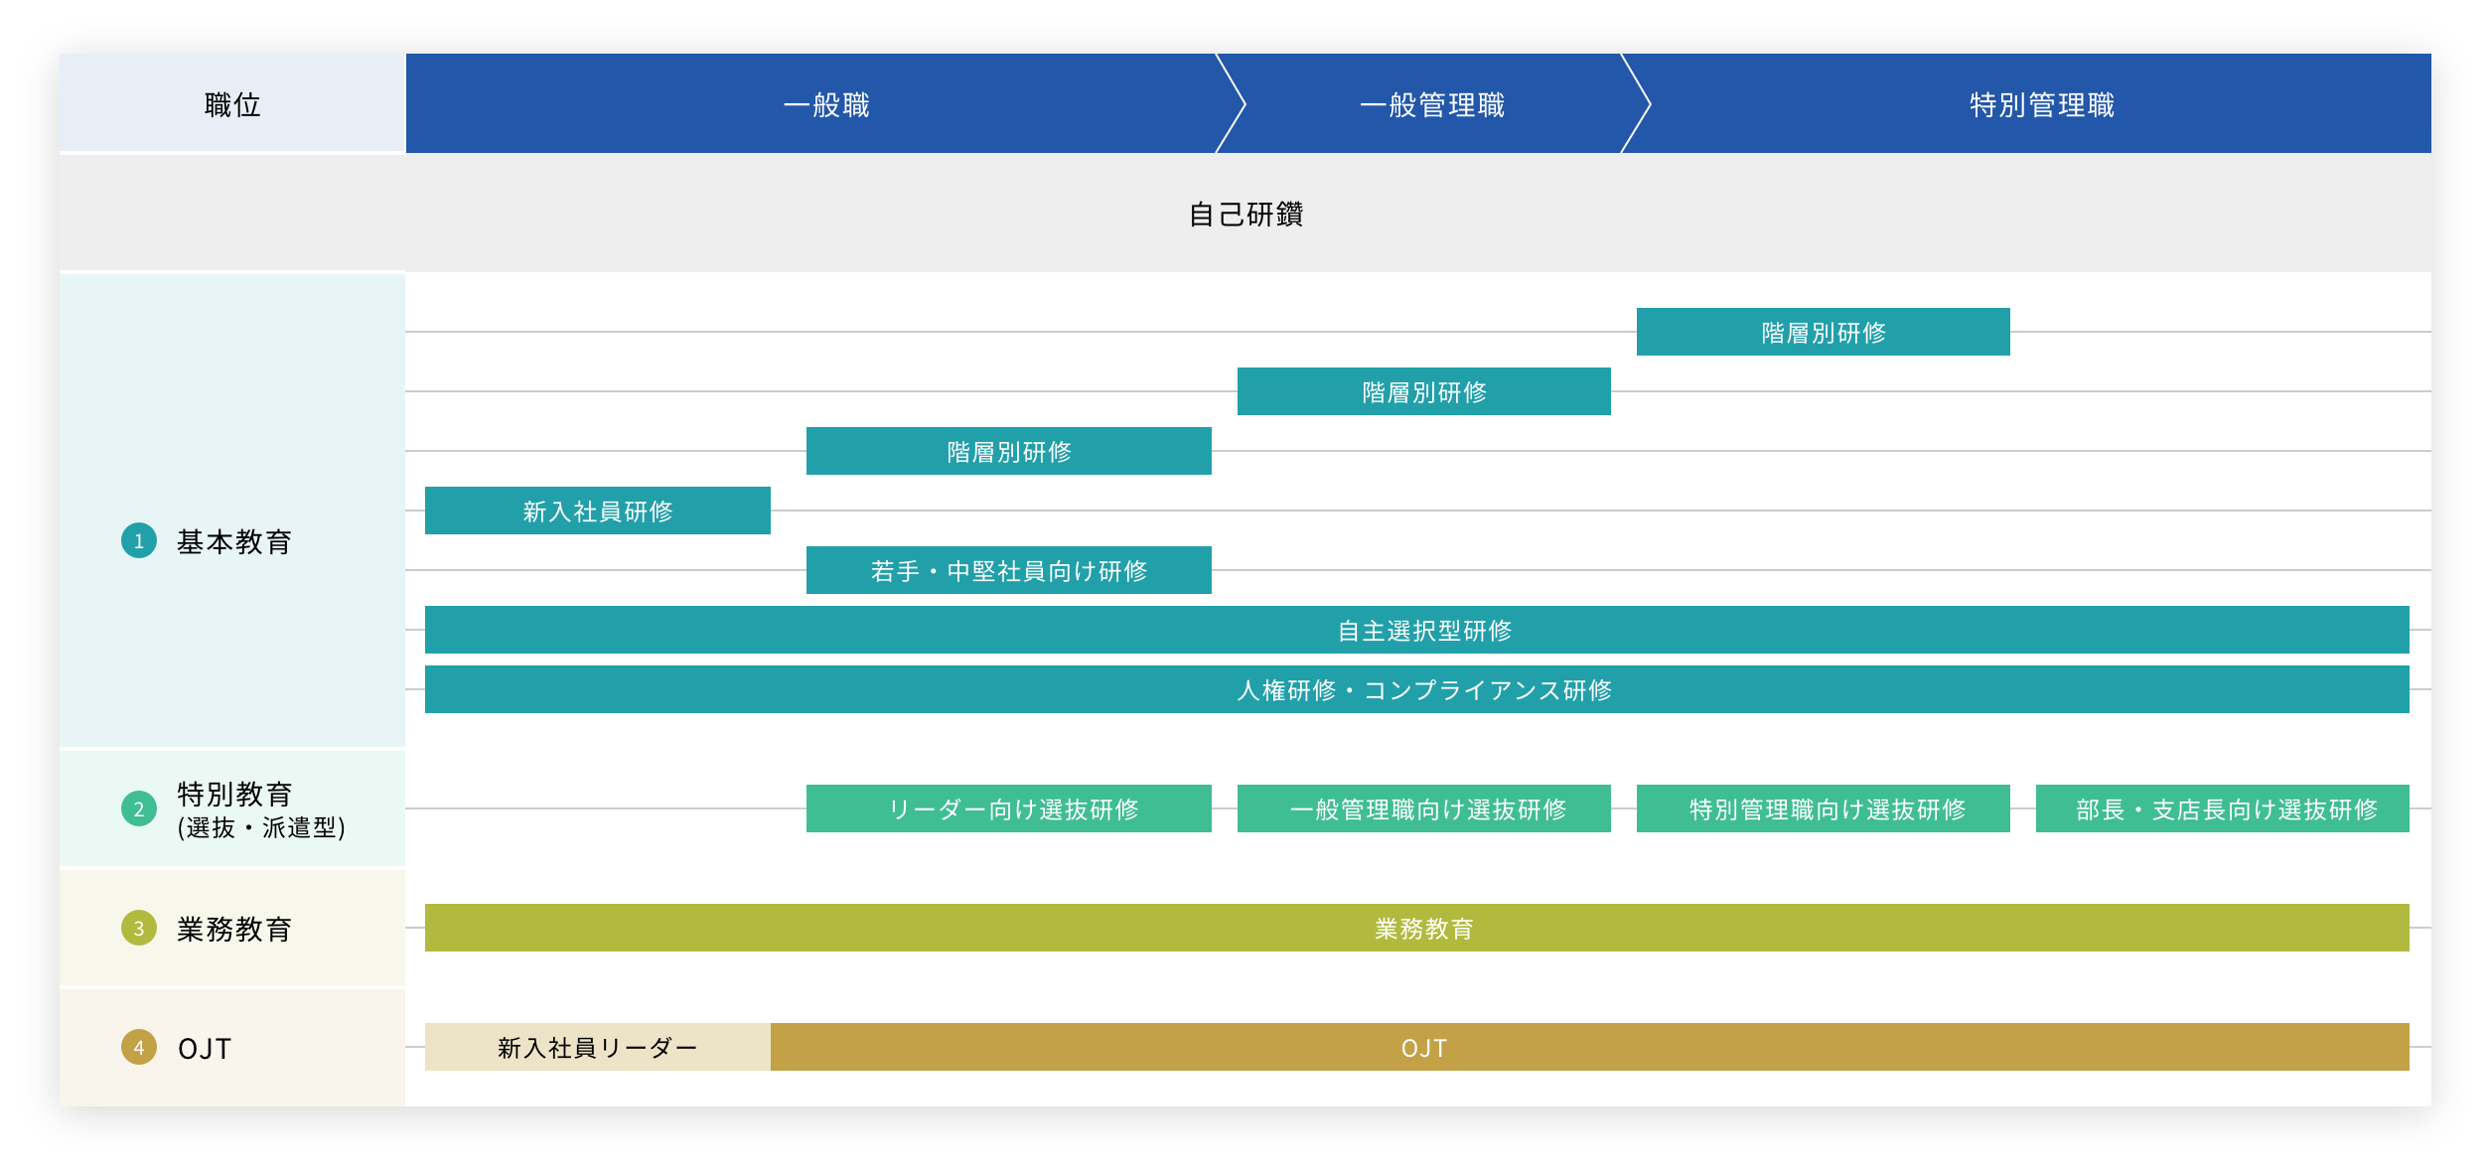Select the 特別管理職 header section
Viewport: 2491px width, 1172px height.
tap(2041, 104)
